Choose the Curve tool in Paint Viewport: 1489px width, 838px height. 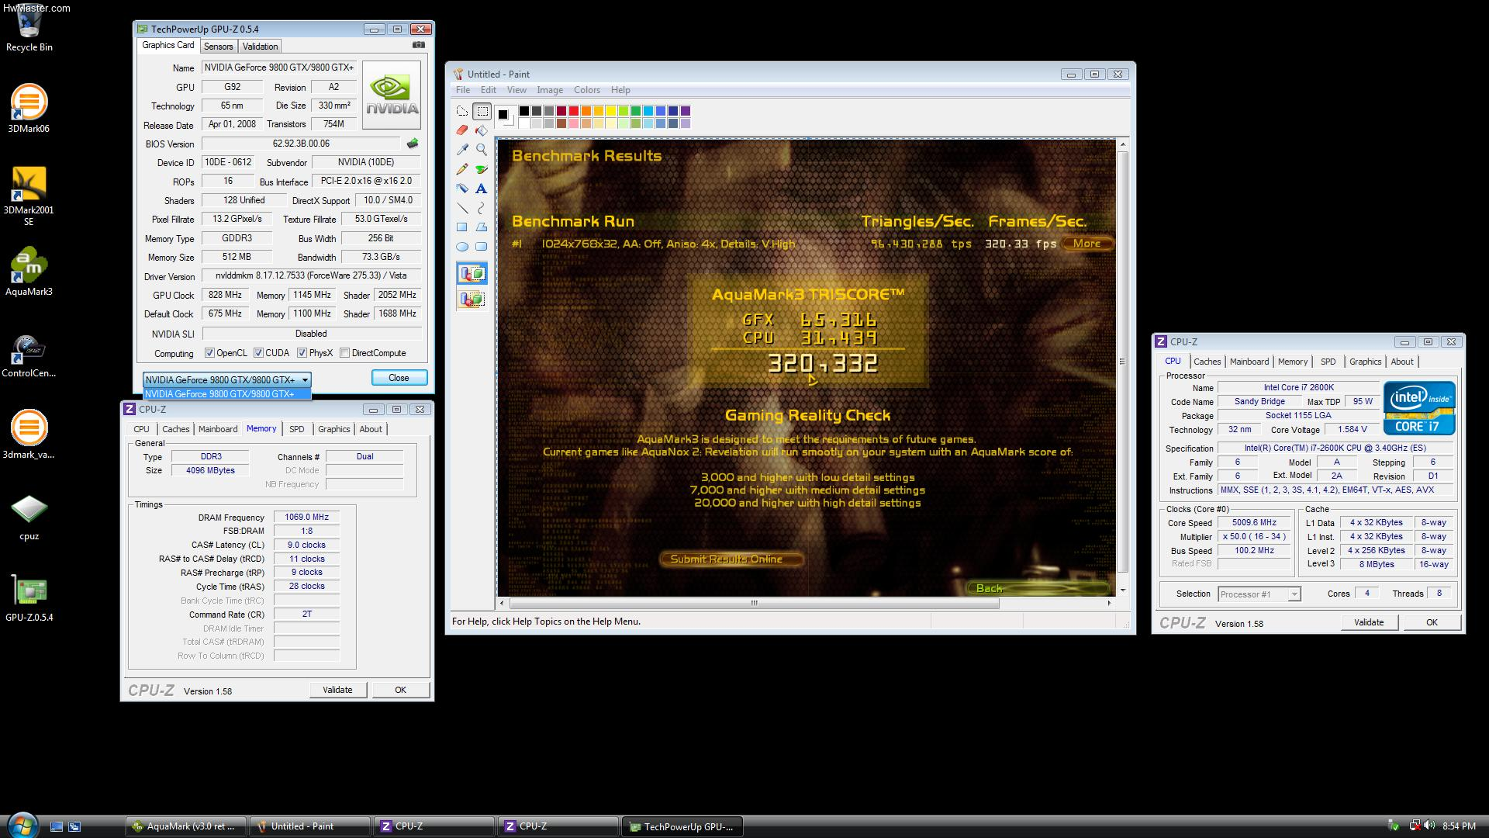[x=482, y=208]
